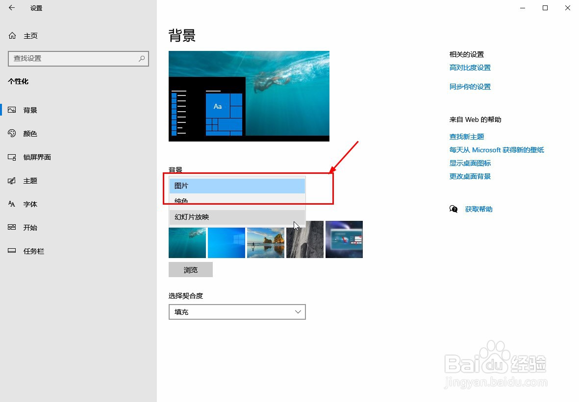Choose 幻灯片放映 in the dropdown list

pyautogui.click(x=237, y=217)
